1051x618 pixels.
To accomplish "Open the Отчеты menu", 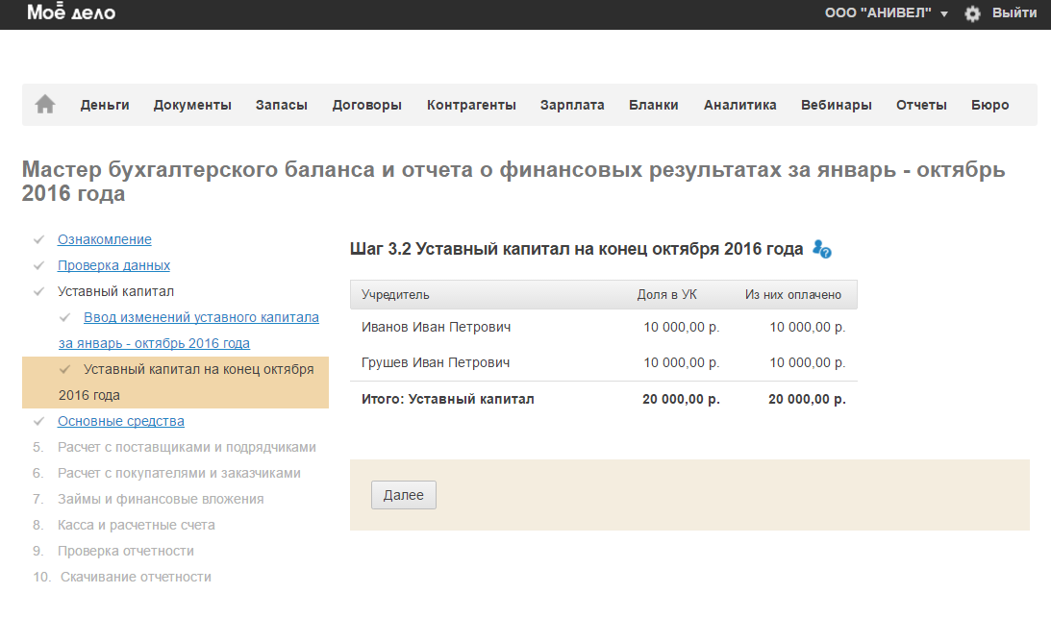I will pyautogui.click(x=921, y=105).
